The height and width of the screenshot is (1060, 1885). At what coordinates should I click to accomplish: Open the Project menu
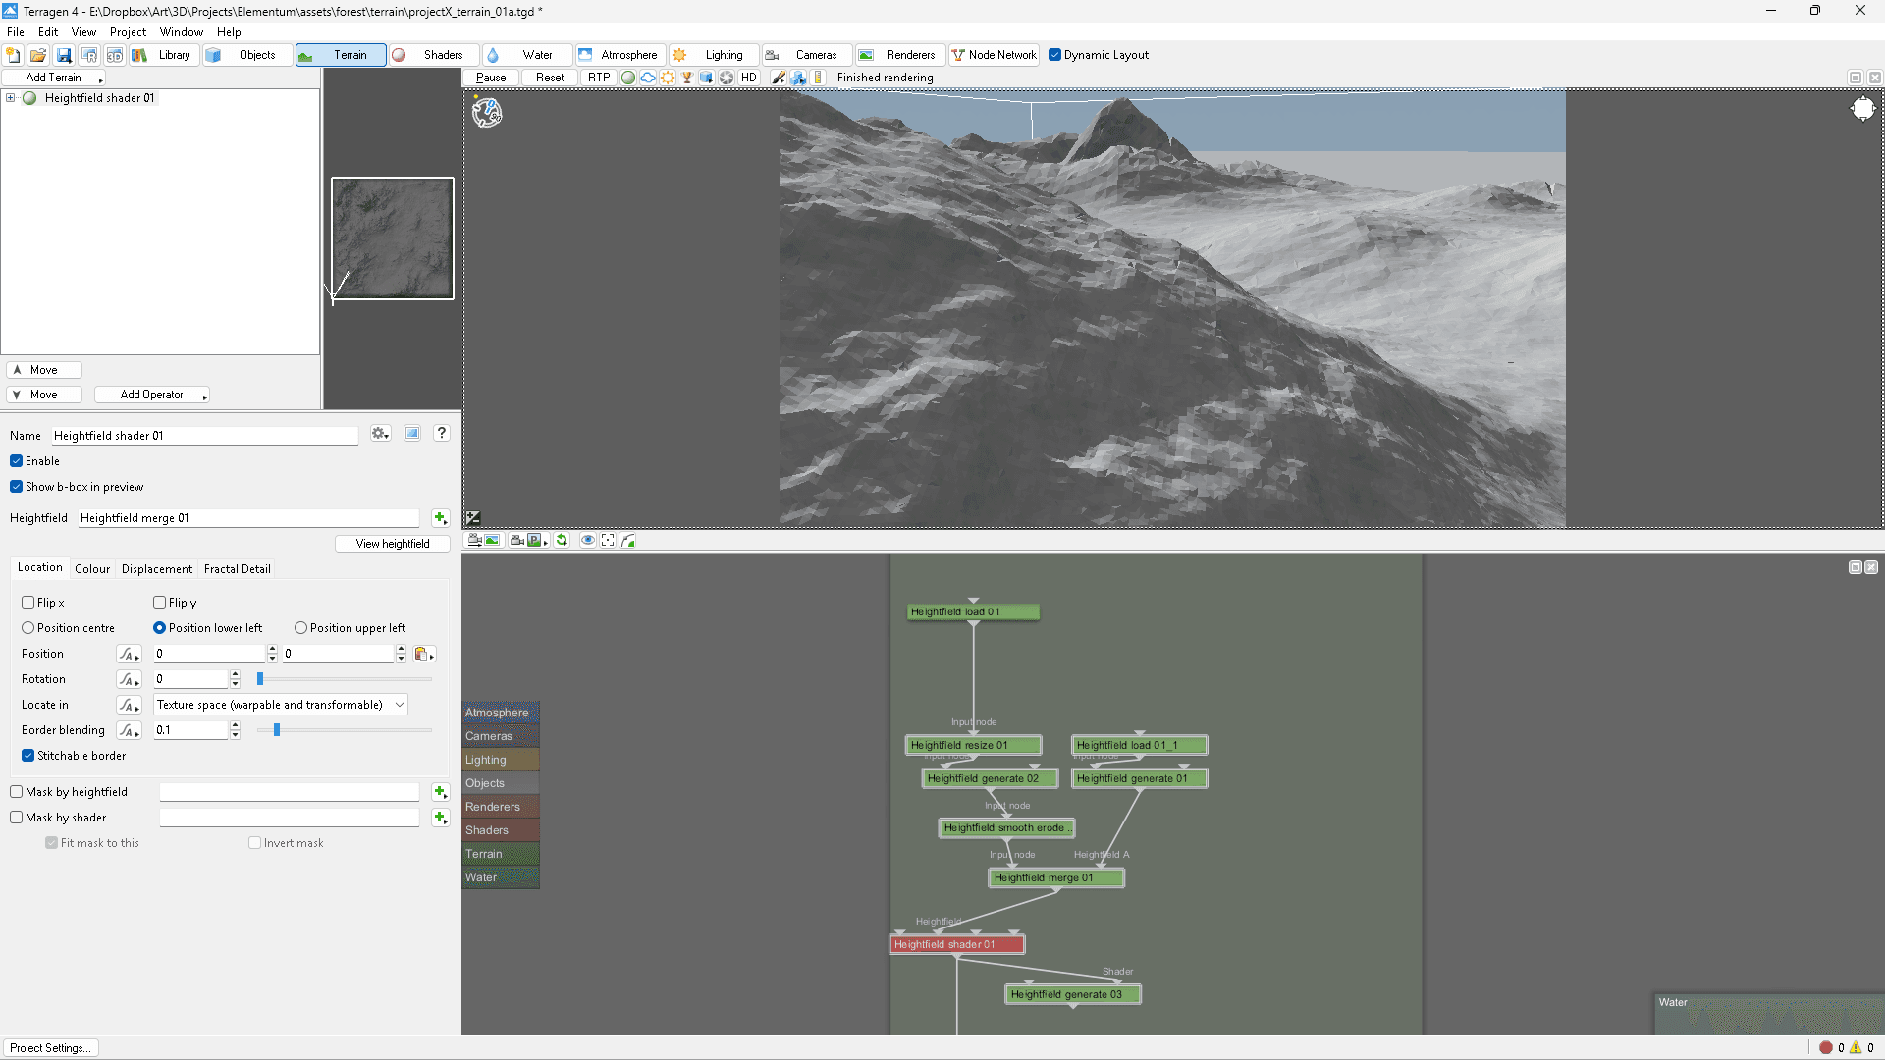pos(128,31)
